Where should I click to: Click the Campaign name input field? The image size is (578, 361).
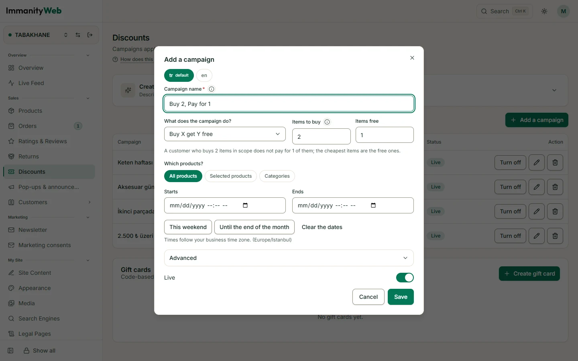(x=289, y=104)
